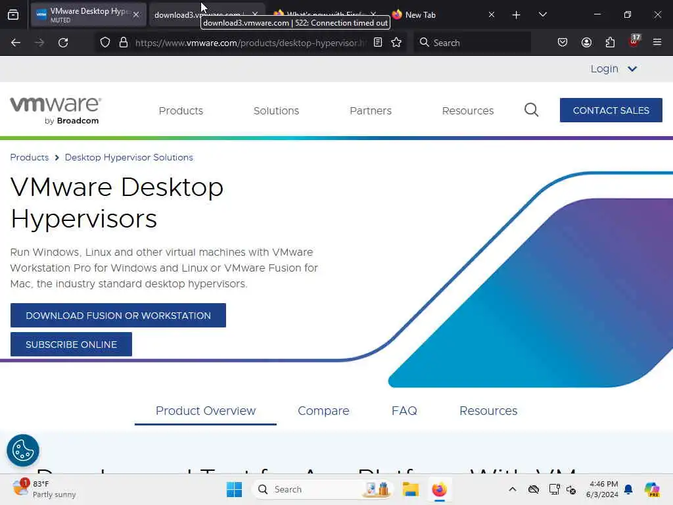Reload the current page
Viewport: 673px width, 505px height.
point(63,43)
